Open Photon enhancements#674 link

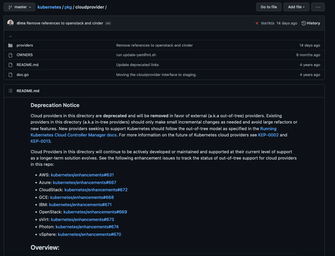pyautogui.click(x=87, y=227)
